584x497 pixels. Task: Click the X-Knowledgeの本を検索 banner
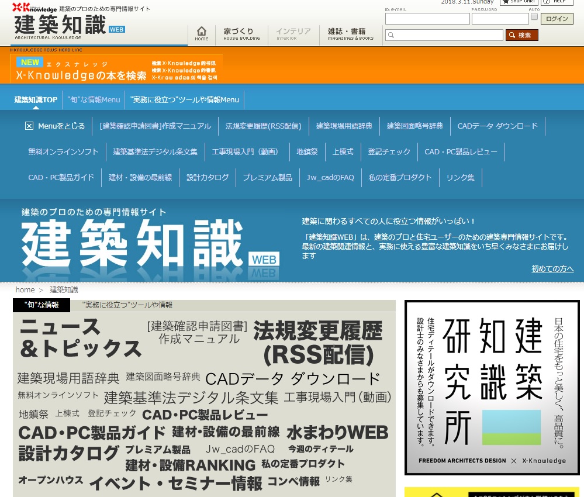click(x=116, y=69)
